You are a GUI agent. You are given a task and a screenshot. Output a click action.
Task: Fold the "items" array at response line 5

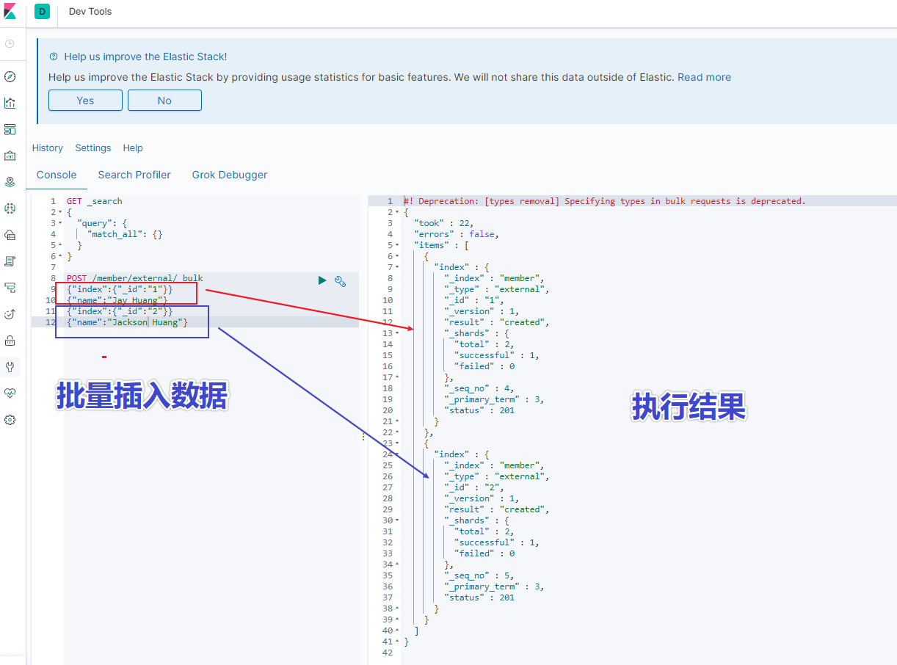397,245
